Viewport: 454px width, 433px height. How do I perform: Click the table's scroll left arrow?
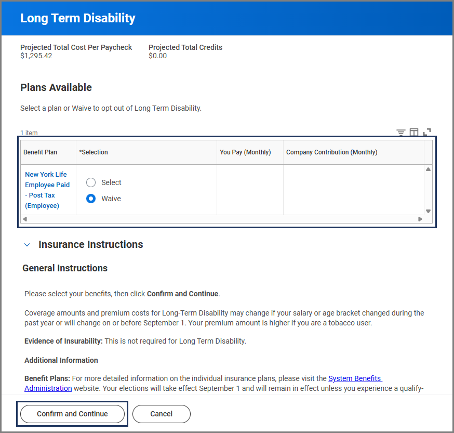[x=25, y=219]
